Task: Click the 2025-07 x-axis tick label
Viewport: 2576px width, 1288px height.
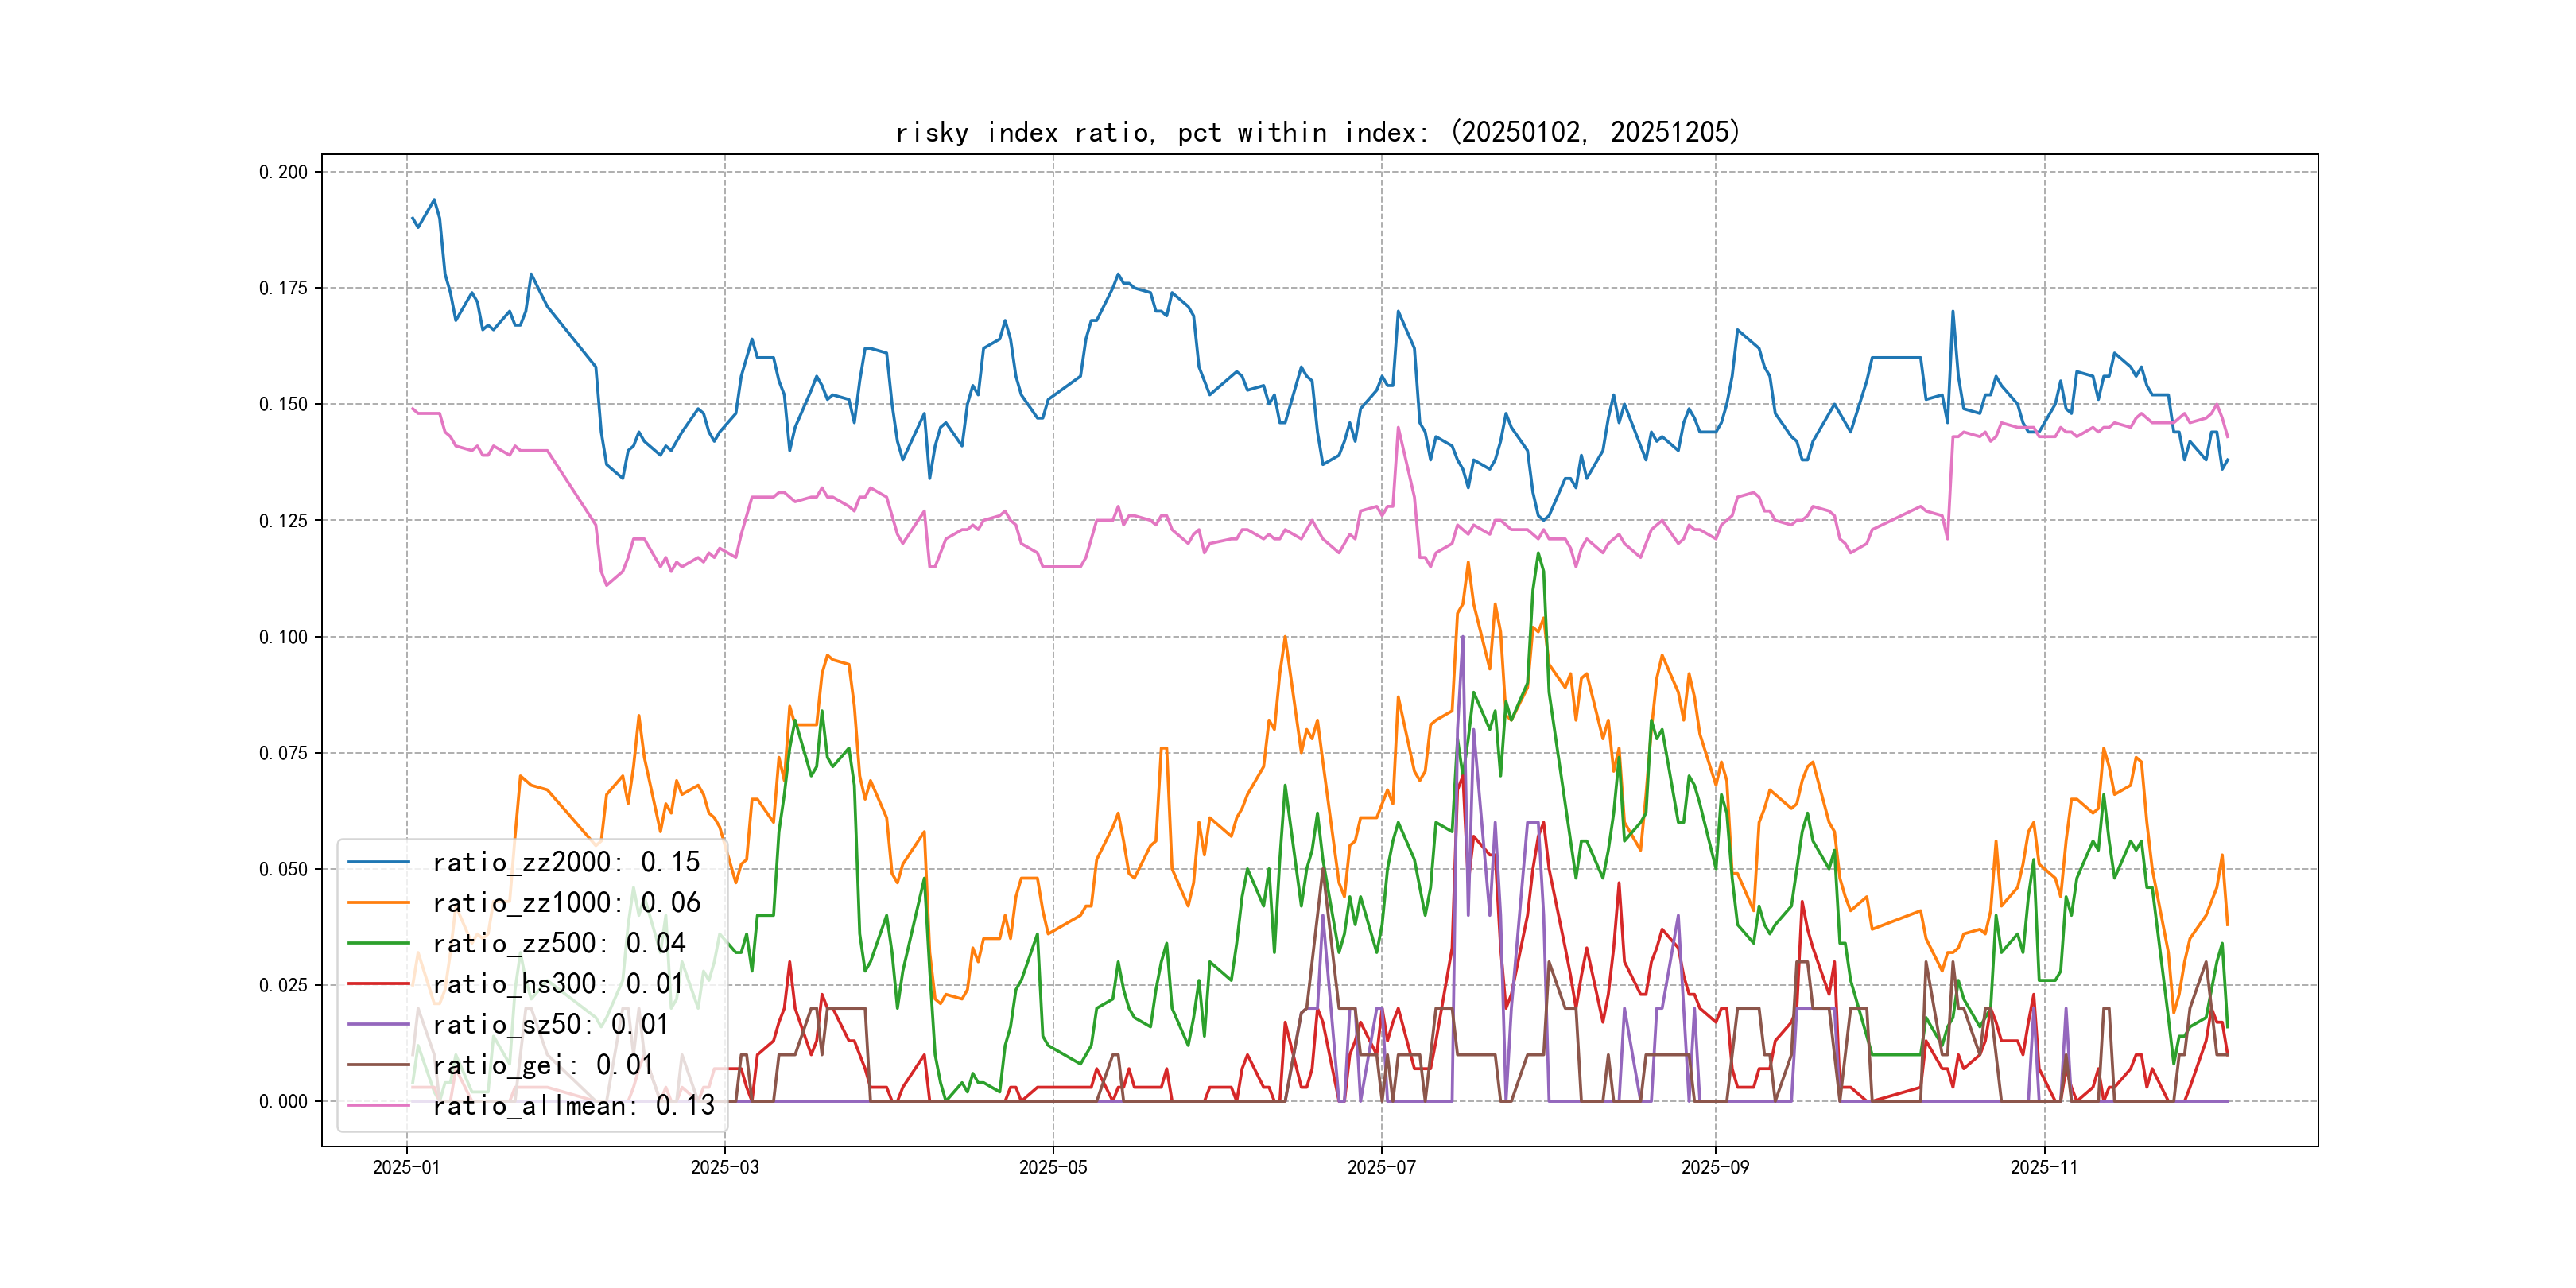Action: [x=1381, y=1168]
